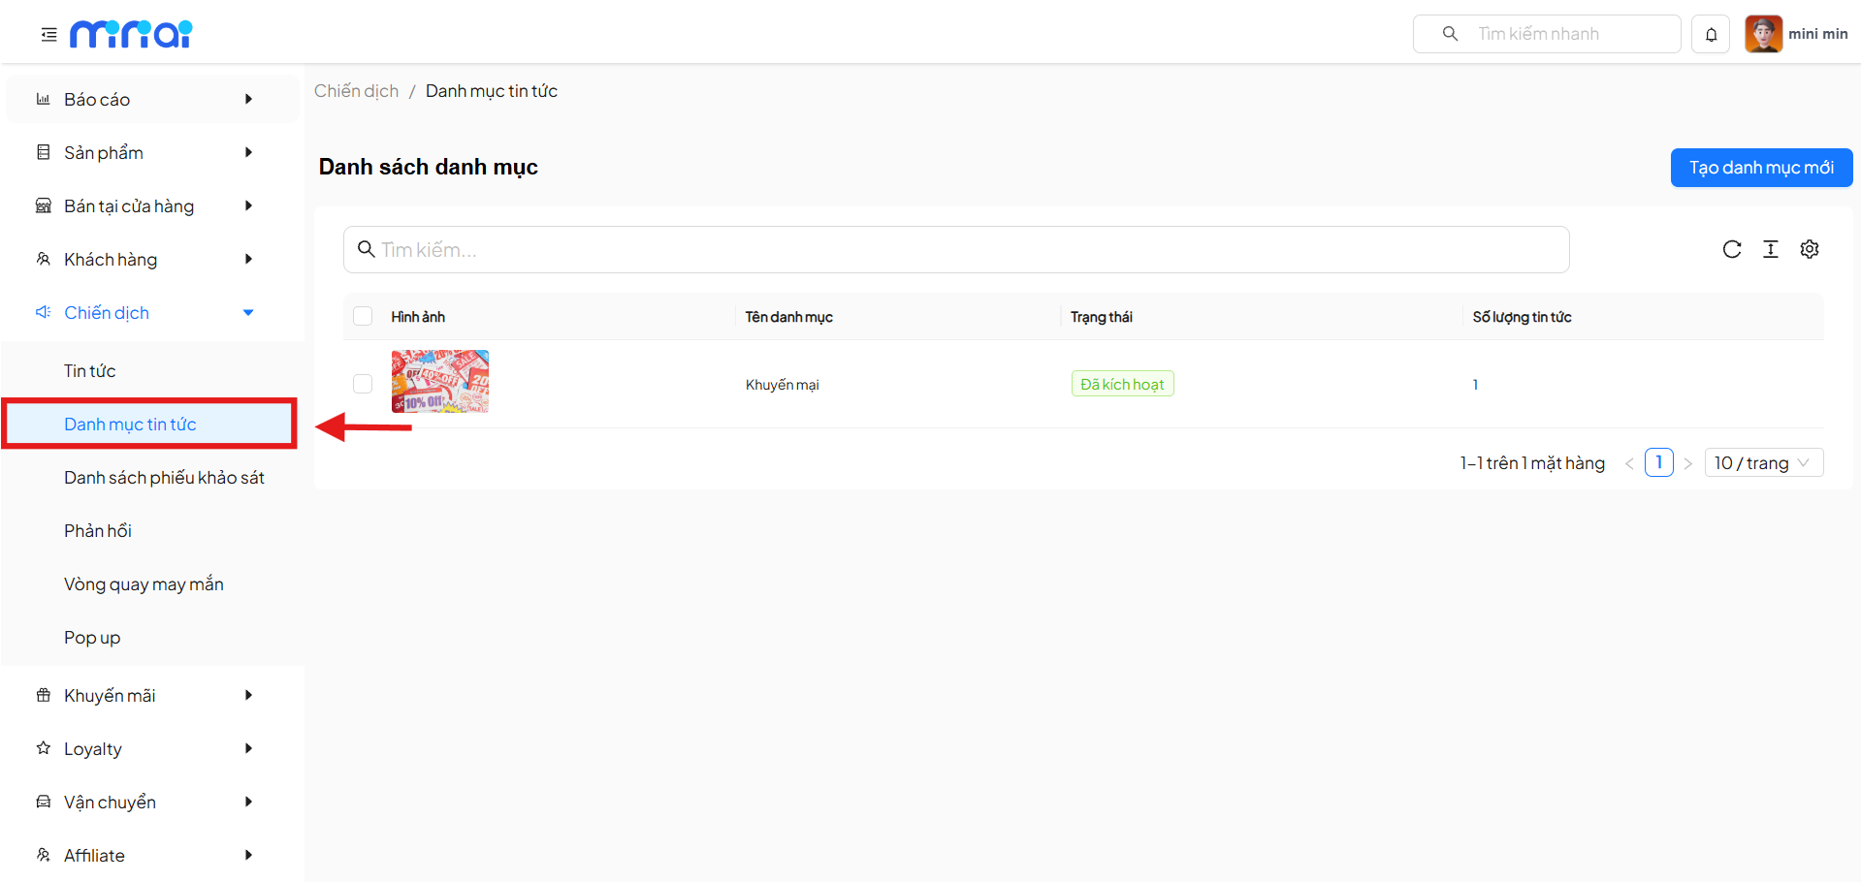The image size is (1861, 882).
Task: Click the refresh table icon
Action: click(1731, 249)
